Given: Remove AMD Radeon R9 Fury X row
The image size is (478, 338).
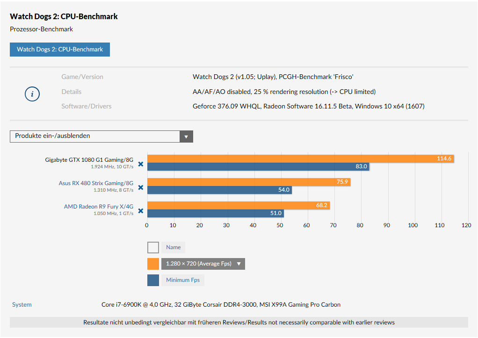Looking at the screenshot, I should pos(140,211).
